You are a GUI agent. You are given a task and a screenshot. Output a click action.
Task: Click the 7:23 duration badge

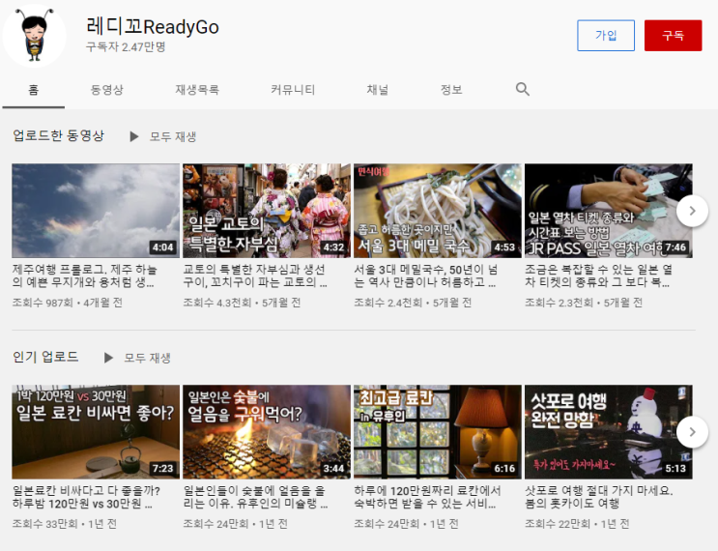[x=163, y=469]
